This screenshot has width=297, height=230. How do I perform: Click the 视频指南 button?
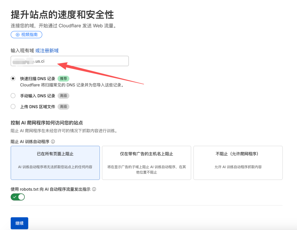click(x=26, y=34)
